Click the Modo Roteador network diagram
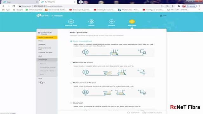The width and height of the screenshot is (203, 114). [114, 52]
